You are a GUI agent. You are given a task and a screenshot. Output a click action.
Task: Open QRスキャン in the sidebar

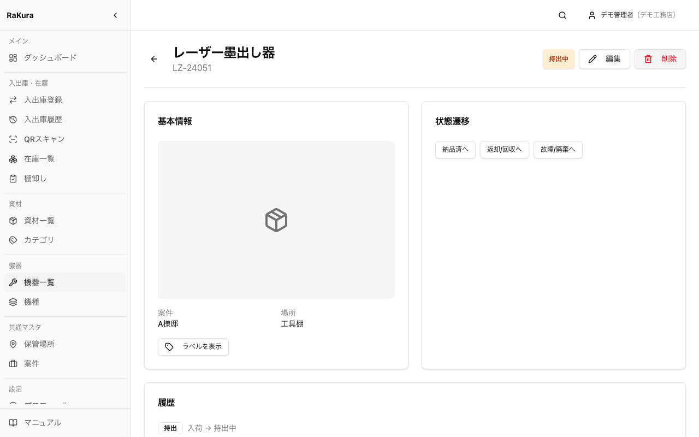click(x=65, y=139)
